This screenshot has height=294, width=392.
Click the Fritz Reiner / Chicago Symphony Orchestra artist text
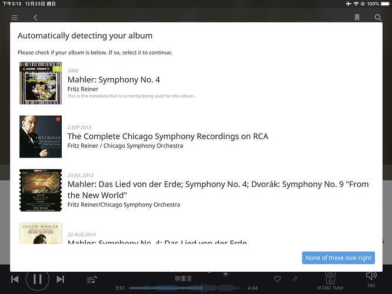pos(125,146)
